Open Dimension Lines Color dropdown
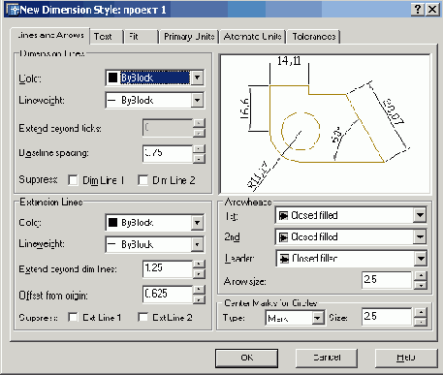This screenshot has width=443, height=375. [197, 78]
